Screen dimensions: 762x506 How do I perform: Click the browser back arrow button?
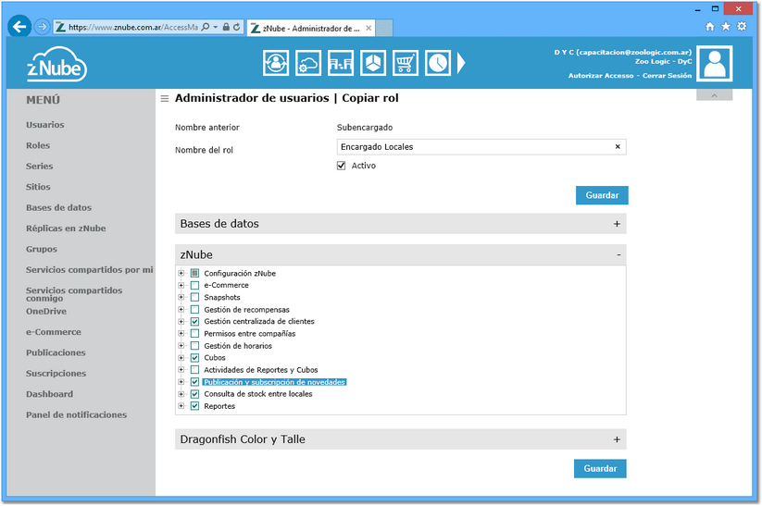(x=19, y=26)
